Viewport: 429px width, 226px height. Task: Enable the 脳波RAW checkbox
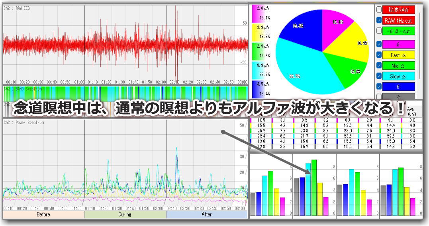[379, 10]
